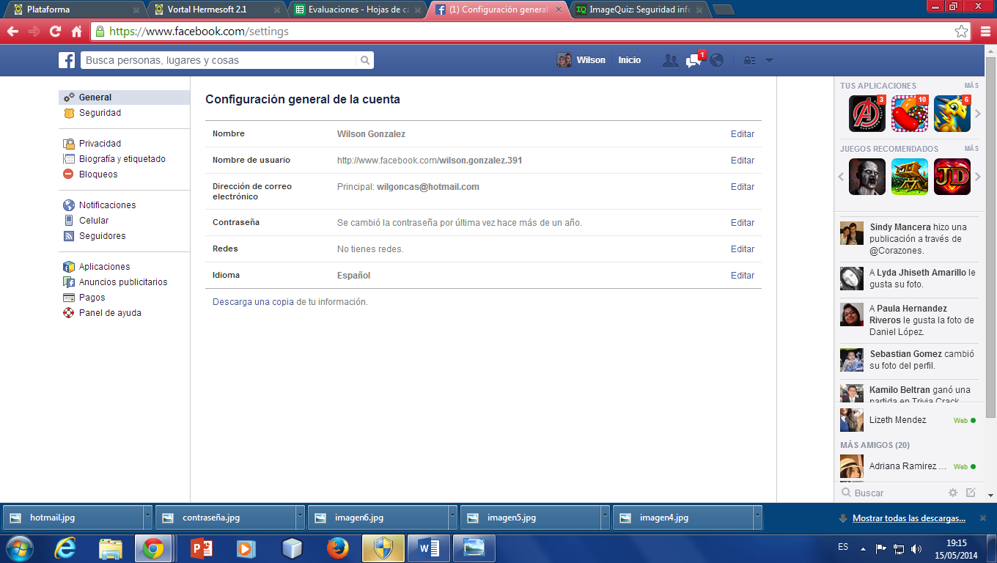Click the browser home icon
997x563 pixels.
(76, 32)
